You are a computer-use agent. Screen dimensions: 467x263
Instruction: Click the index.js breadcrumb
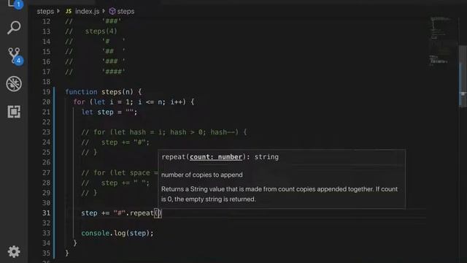point(87,12)
